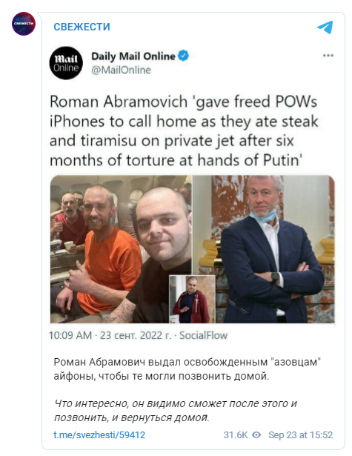
Task: Open the three-dot tweet options menu
Action: [x=328, y=56]
